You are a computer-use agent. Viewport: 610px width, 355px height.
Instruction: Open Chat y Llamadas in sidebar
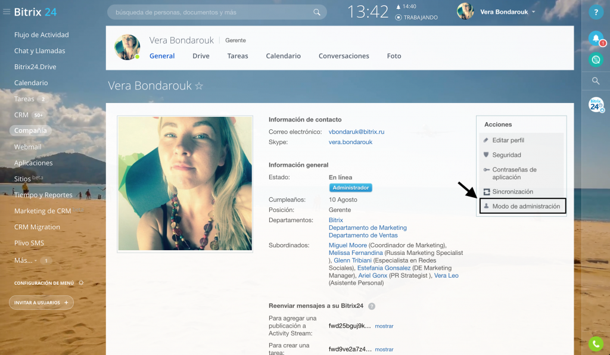click(40, 51)
